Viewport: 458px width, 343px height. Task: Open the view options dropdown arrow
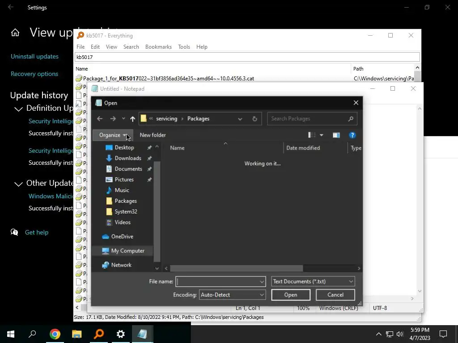322,135
